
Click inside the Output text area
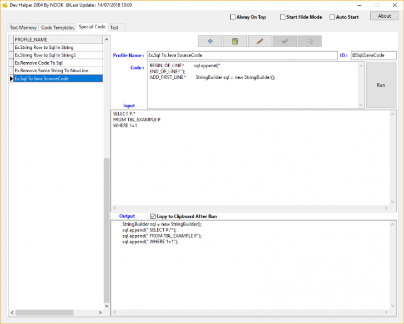click(250, 265)
